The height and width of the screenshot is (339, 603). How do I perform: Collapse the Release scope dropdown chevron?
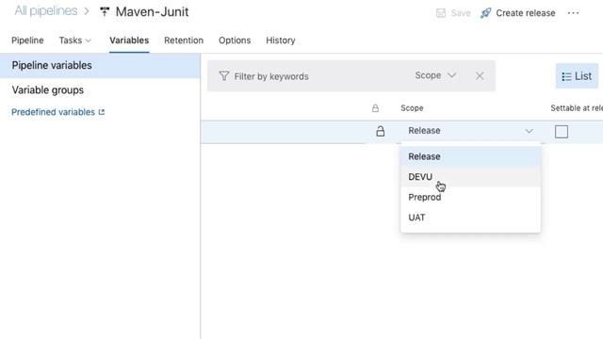coord(530,131)
